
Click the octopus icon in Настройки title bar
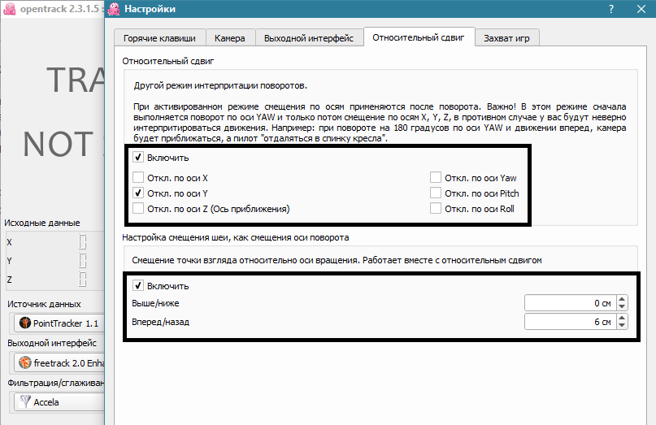coord(114,9)
